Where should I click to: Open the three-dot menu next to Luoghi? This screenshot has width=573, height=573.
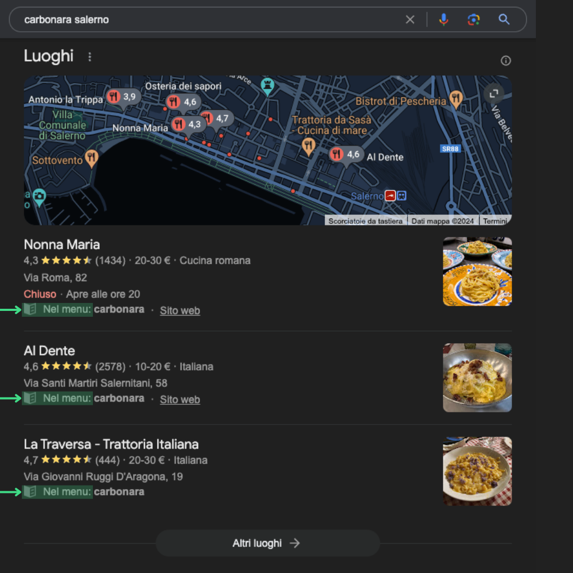point(90,57)
